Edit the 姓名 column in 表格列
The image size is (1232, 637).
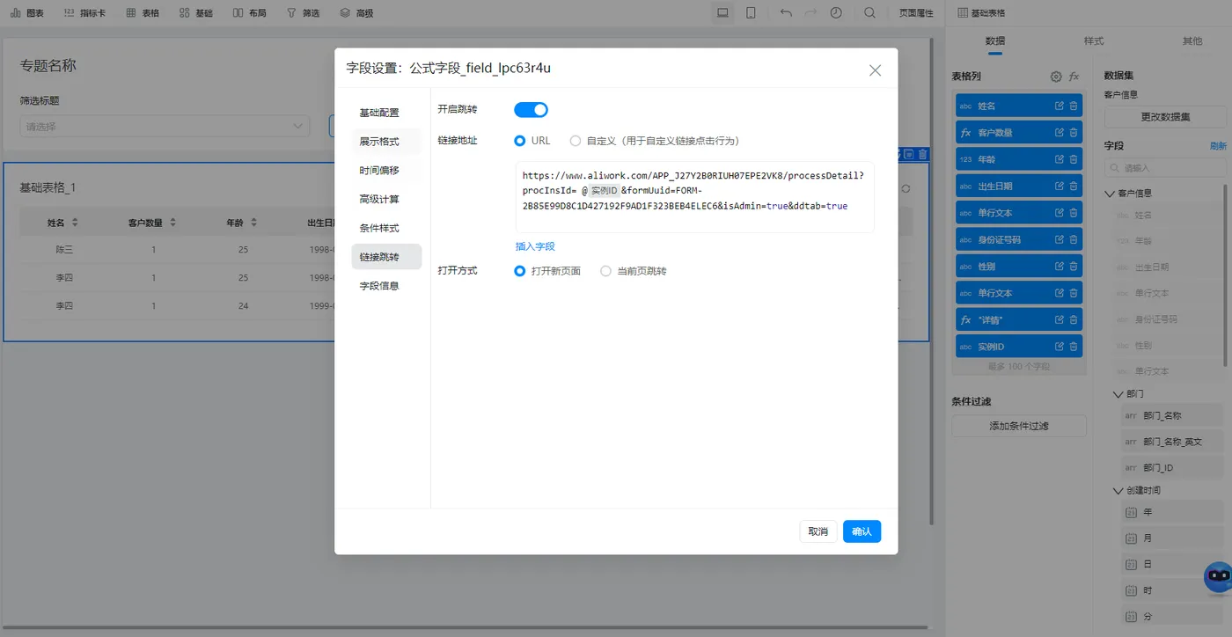1060,106
